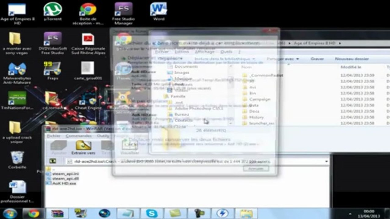Select Bureau in Explorer navigation pane
This screenshot has height=219, width=390.
[x=178, y=114]
